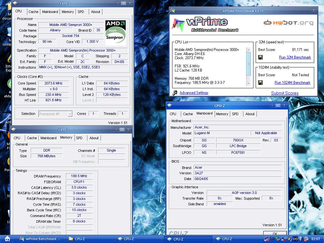Click the floppy save icon for 1024M score
Screen dimensions: 324x243
[x=260, y=83]
